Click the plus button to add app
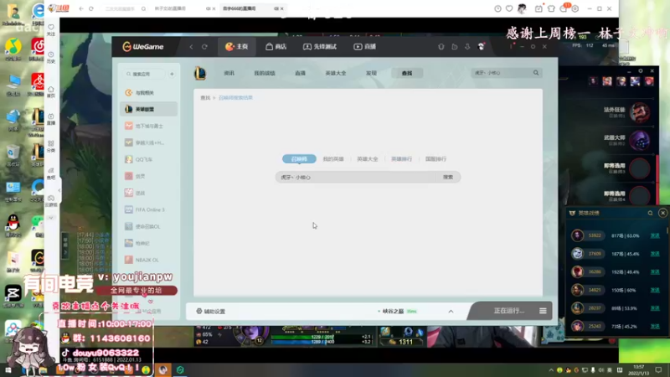Image resolution: width=670 pixels, height=377 pixels. [172, 74]
